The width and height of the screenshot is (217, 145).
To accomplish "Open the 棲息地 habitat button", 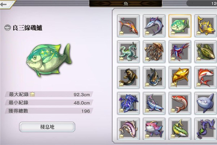I will click(47, 127).
